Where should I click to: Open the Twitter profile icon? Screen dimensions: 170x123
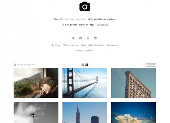[x=73, y=38]
